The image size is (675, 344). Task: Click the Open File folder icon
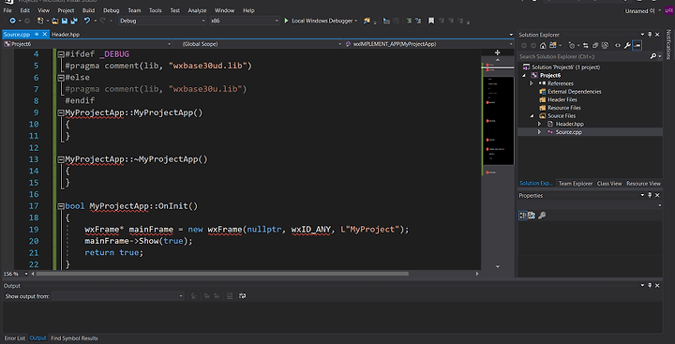tap(54, 21)
